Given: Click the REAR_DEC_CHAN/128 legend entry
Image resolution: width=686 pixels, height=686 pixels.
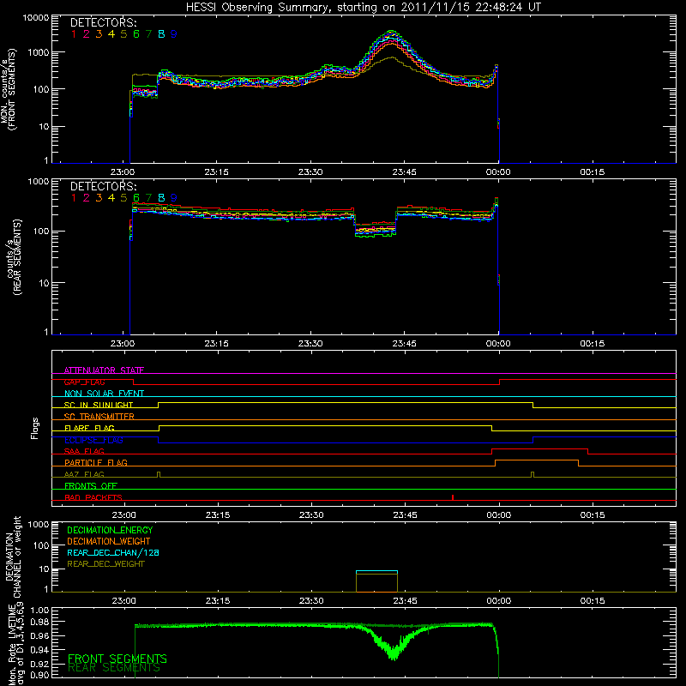Looking at the screenshot, I should [113, 552].
